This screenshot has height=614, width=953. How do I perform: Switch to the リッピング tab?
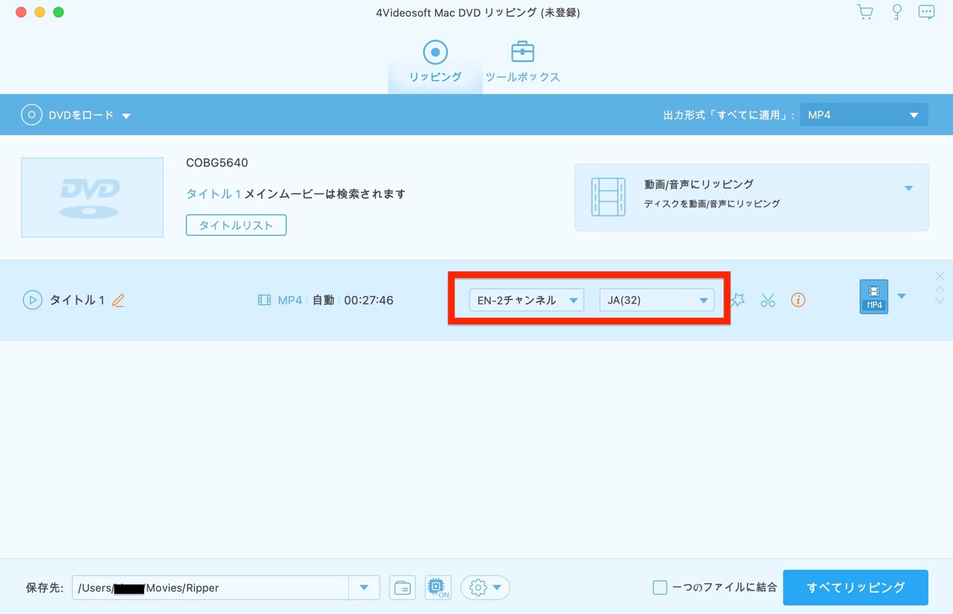(x=435, y=62)
